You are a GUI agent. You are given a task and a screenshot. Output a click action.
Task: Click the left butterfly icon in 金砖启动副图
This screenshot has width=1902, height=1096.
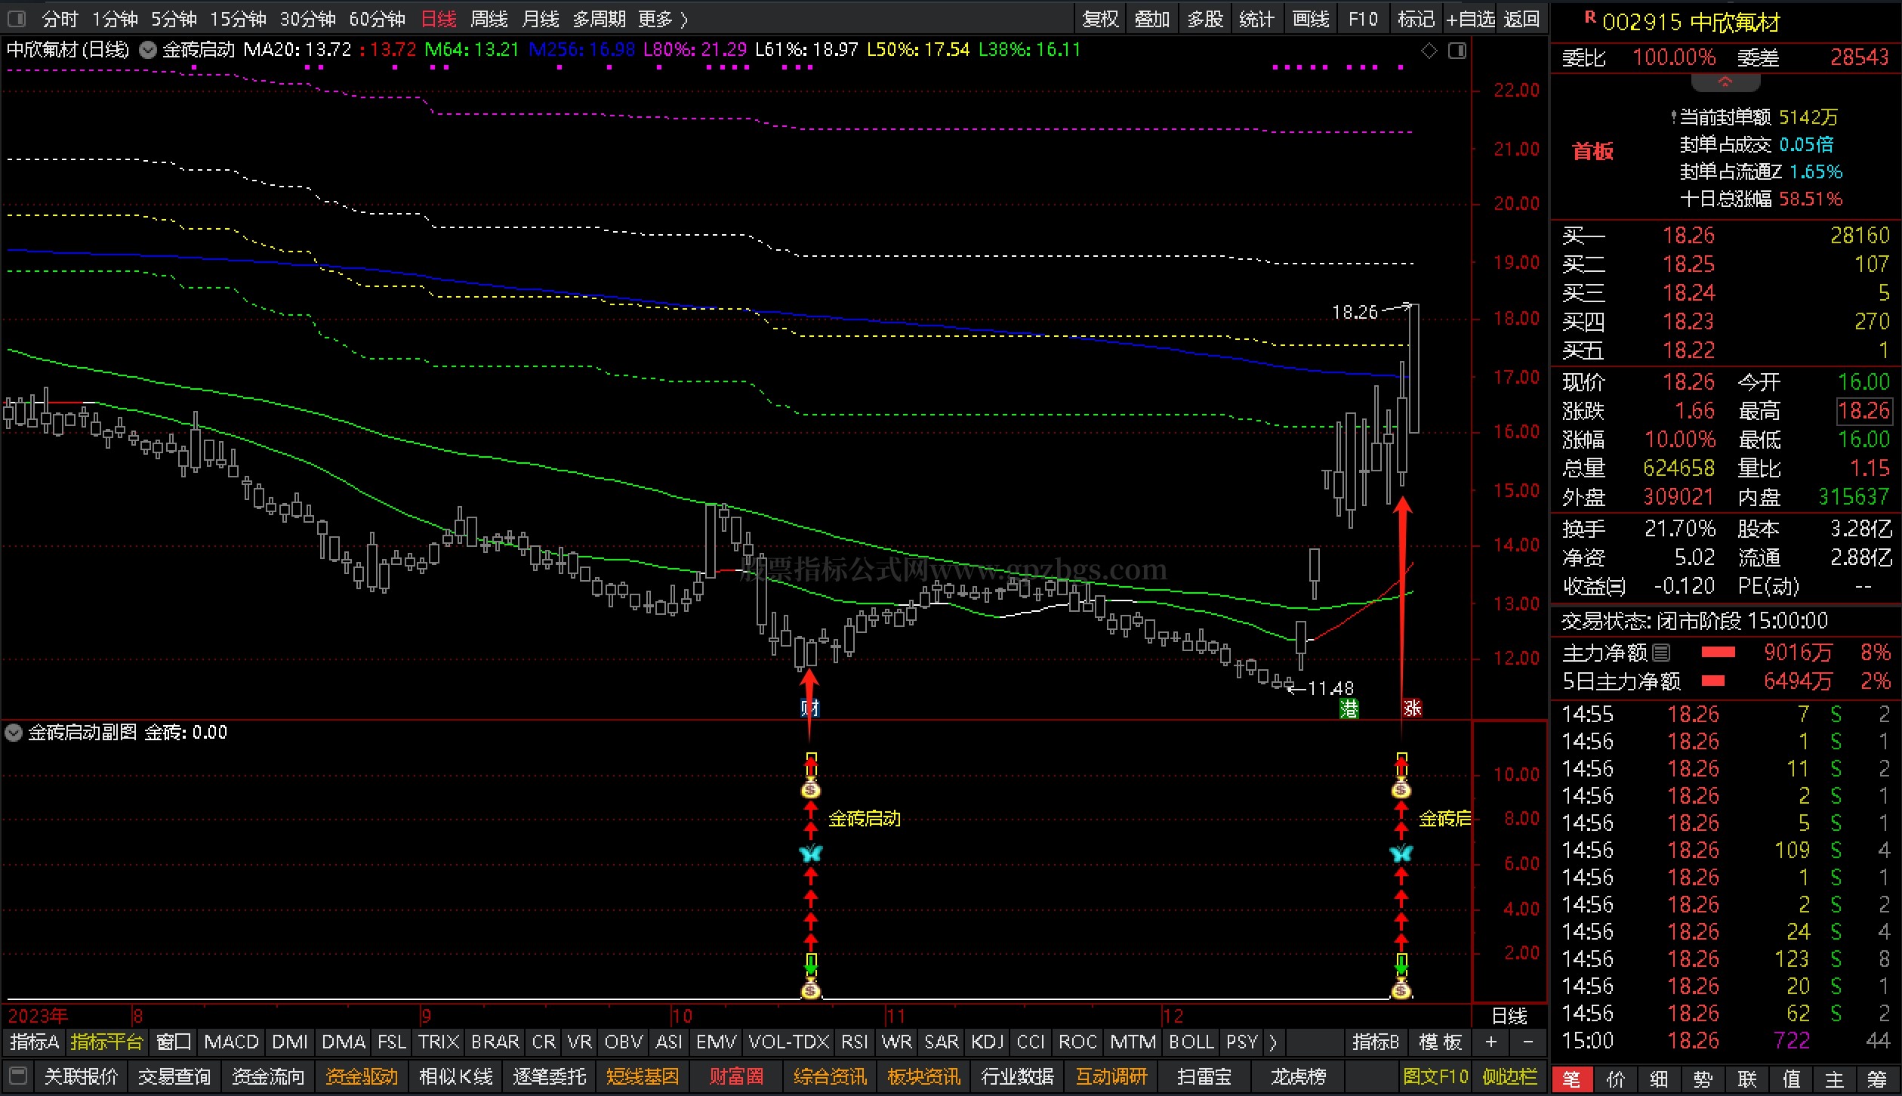pyautogui.click(x=810, y=854)
